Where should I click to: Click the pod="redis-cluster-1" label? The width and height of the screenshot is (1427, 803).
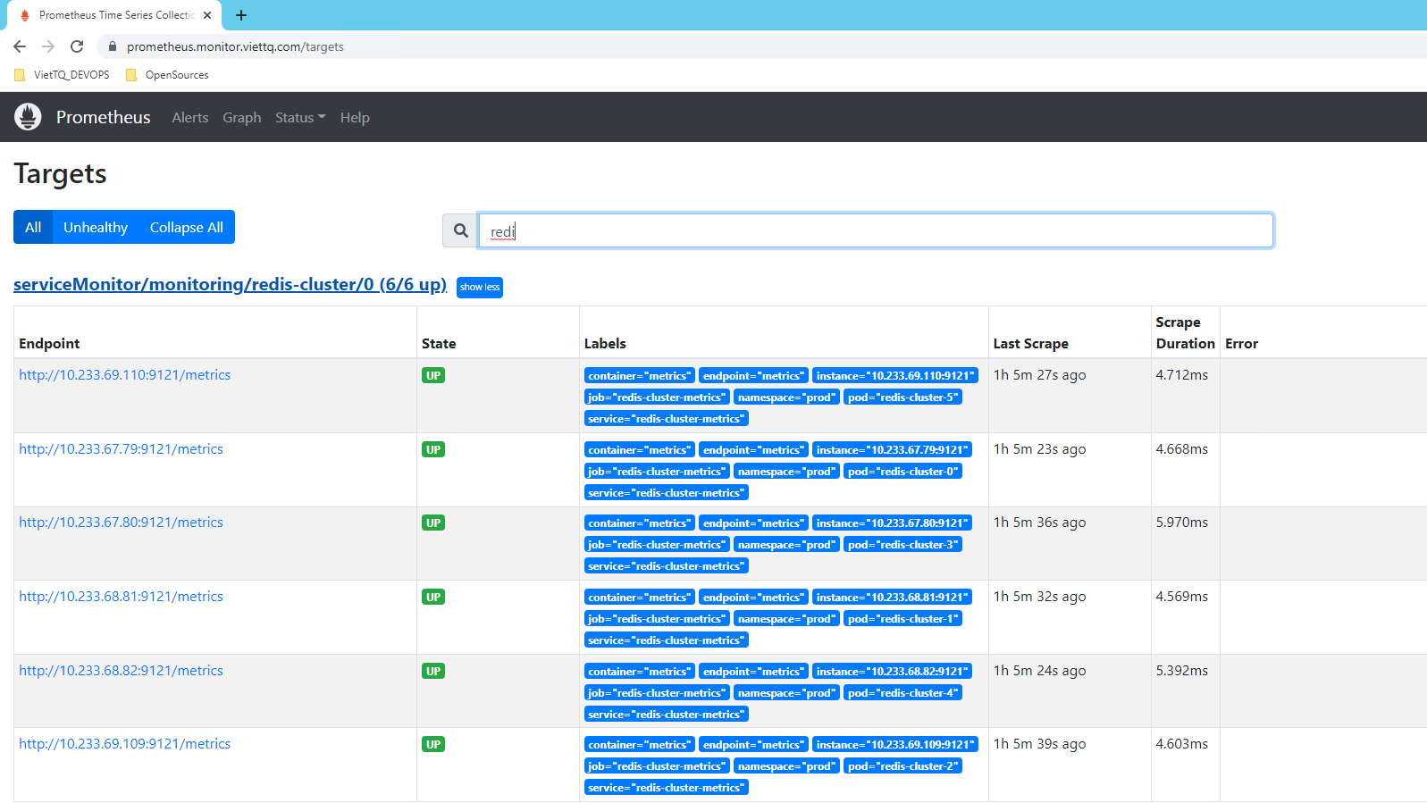[902, 619]
